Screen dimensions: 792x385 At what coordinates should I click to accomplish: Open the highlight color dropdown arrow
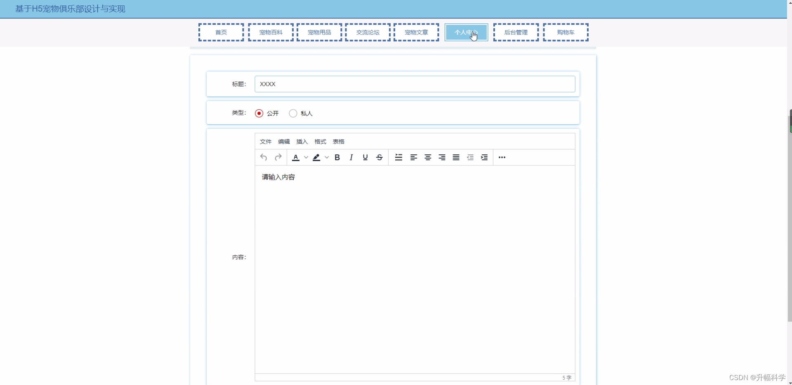pyautogui.click(x=326, y=157)
